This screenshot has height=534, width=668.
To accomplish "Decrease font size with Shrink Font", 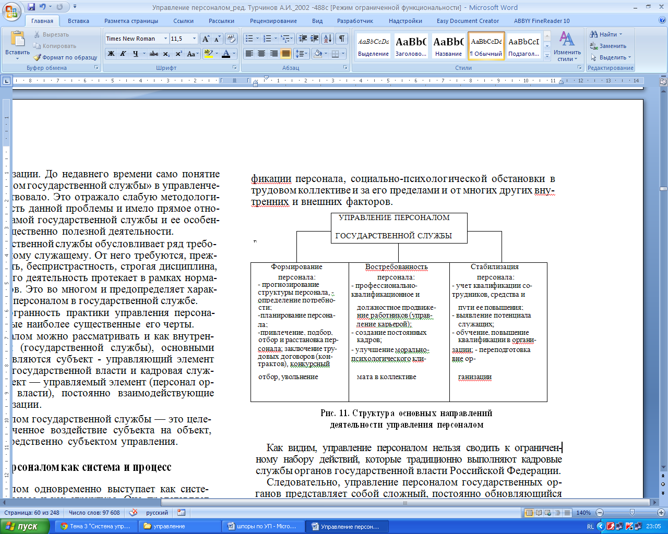I will 218,39.
